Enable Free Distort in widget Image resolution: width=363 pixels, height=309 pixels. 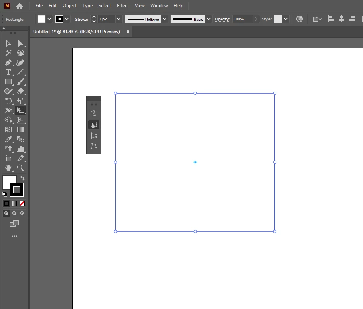pos(94,146)
